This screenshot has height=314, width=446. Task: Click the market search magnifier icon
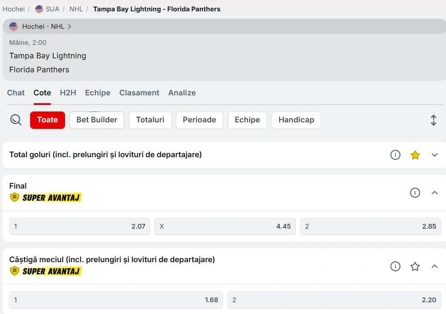[x=16, y=120]
